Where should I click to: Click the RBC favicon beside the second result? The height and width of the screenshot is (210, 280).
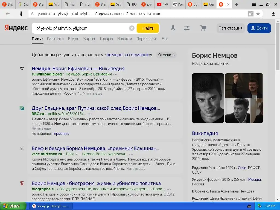22,108
